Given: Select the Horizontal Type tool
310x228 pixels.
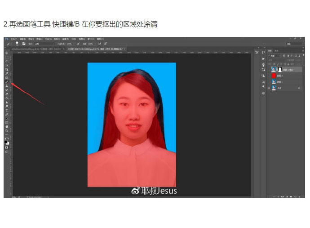Looking at the screenshot, I should (7, 110).
